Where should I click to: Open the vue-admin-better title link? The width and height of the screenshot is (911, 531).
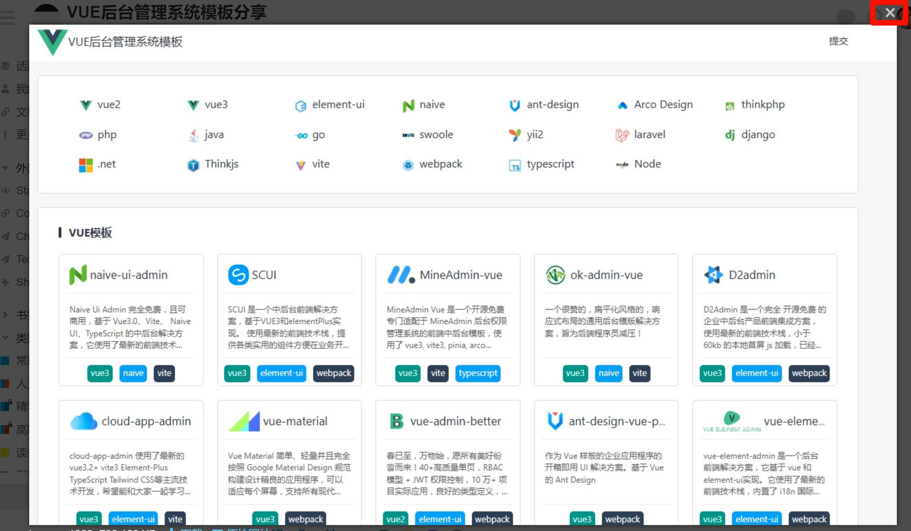tap(455, 421)
